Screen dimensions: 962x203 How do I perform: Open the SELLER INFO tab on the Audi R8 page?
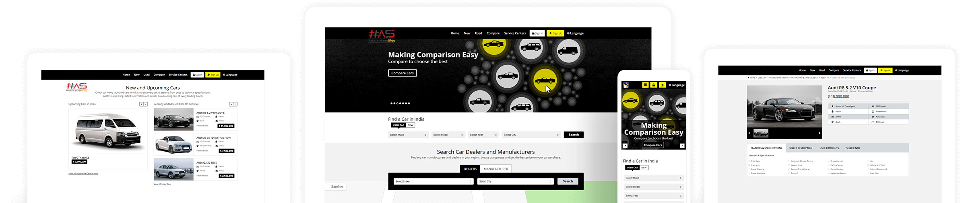(x=853, y=148)
